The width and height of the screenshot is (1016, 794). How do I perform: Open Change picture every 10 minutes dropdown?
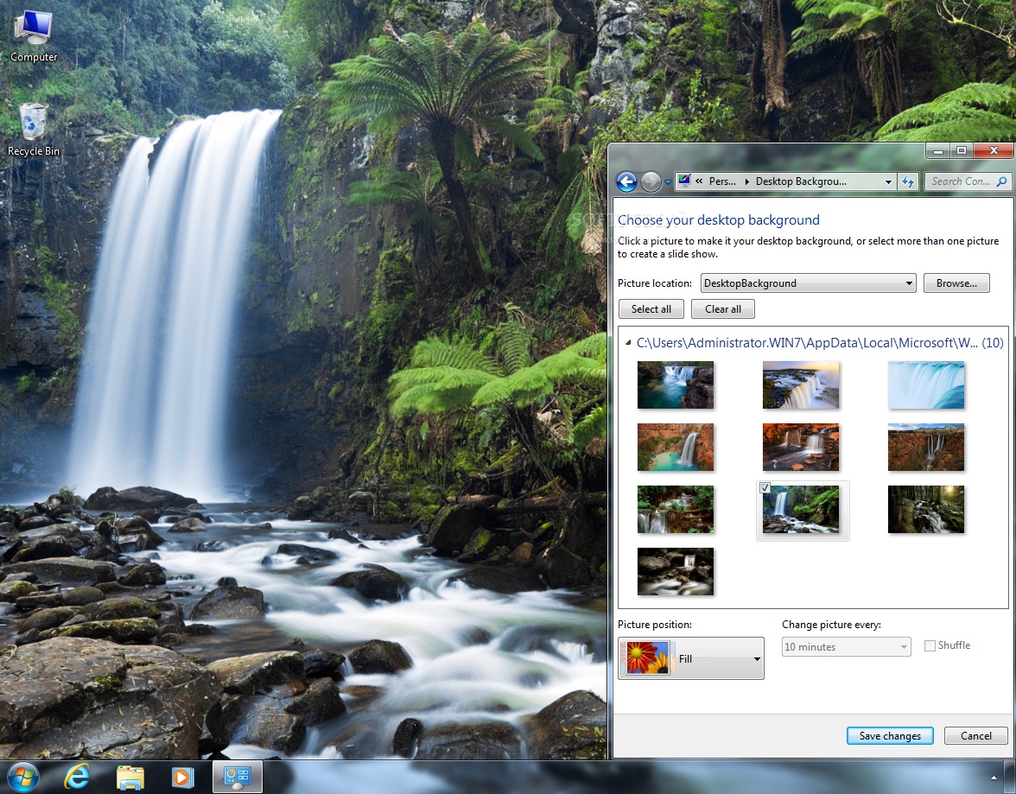tap(847, 647)
